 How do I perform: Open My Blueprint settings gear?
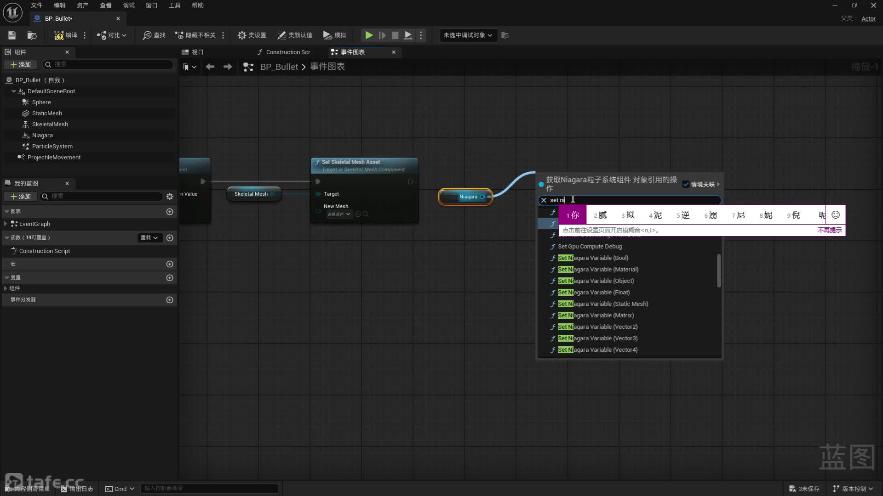click(170, 197)
